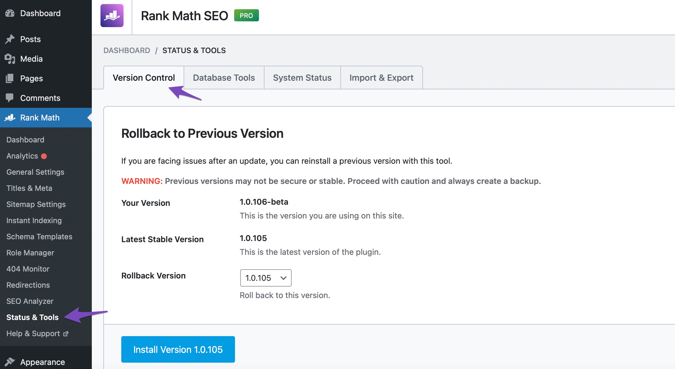Open the System Status tab
The height and width of the screenshot is (369, 675).
click(x=302, y=78)
